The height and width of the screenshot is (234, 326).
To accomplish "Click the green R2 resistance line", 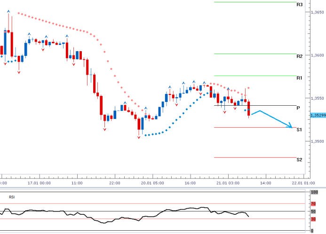I will tap(255, 54).
